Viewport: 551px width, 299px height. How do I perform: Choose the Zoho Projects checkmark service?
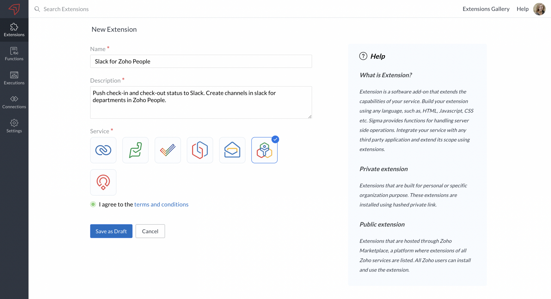168,150
